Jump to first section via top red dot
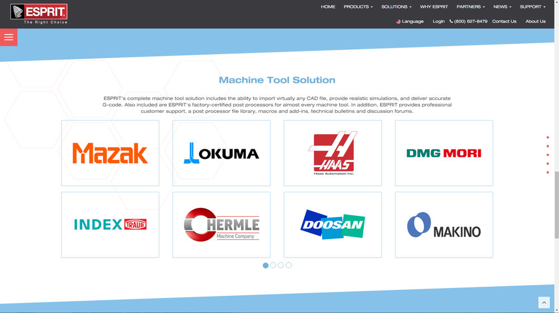The image size is (559, 313). pos(548,137)
